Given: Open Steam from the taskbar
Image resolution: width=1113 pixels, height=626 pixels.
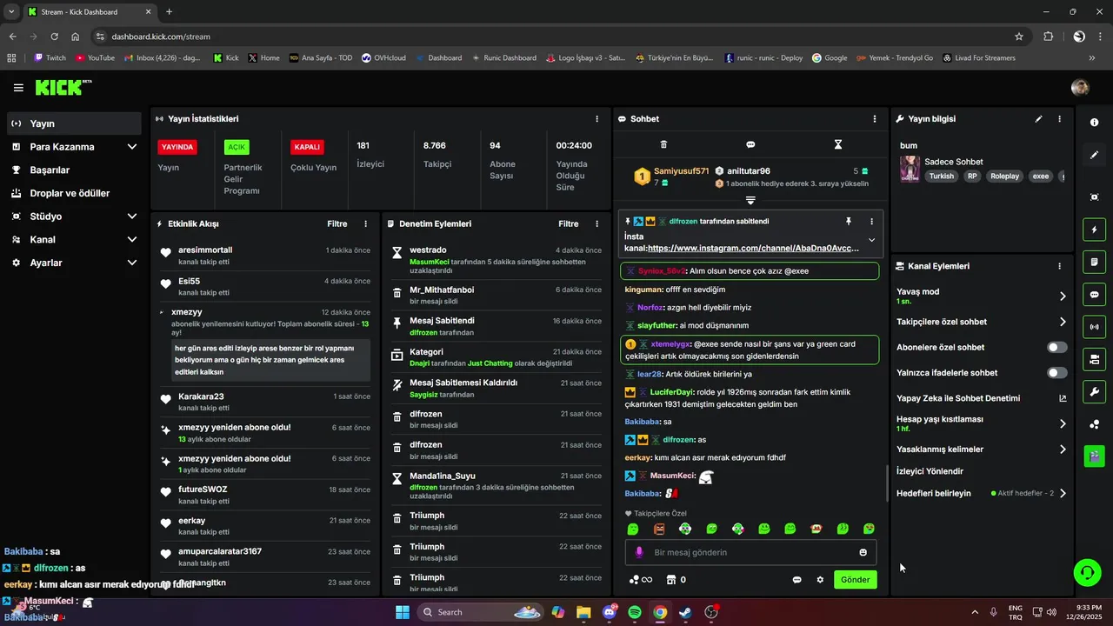Looking at the screenshot, I should [686, 612].
